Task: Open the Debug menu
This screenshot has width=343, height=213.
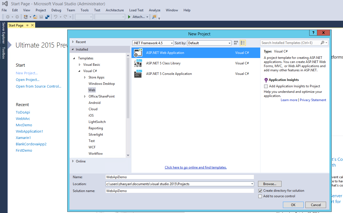Action: click(56, 10)
